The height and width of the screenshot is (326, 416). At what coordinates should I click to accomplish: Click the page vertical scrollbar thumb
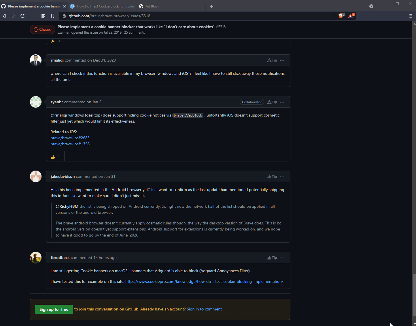[x=414, y=295]
